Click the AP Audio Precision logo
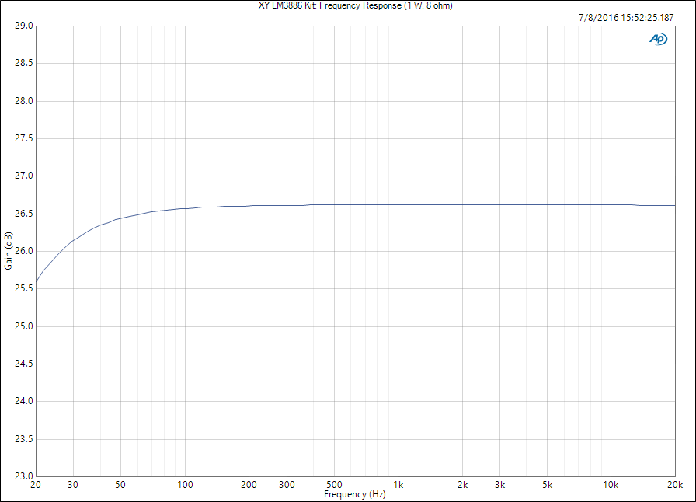Screen dimensions: 696x502 pyautogui.click(x=658, y=39)
